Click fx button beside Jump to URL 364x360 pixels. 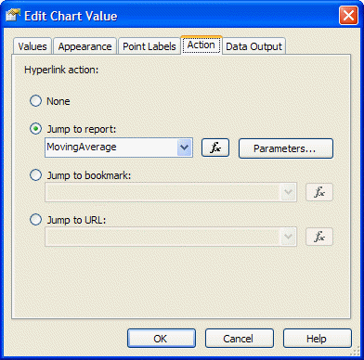click(x=319, y=237)
